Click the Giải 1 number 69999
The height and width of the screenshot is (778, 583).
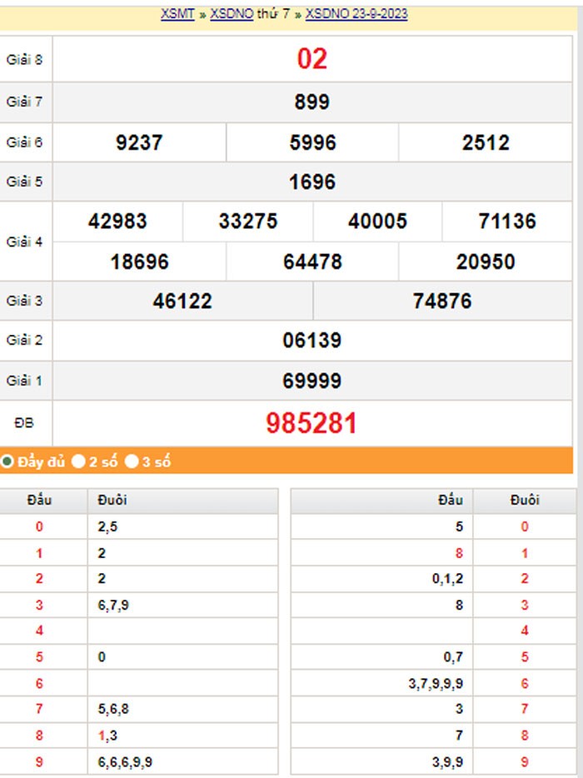(x=312, y=381)
